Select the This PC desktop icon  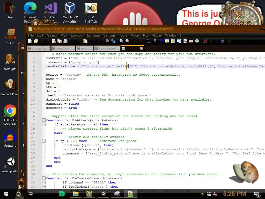(x=10, y=37)
